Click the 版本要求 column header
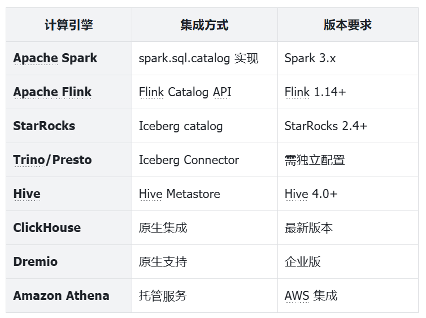This screenshot has height=318, width=426. [x=347, y=25]
